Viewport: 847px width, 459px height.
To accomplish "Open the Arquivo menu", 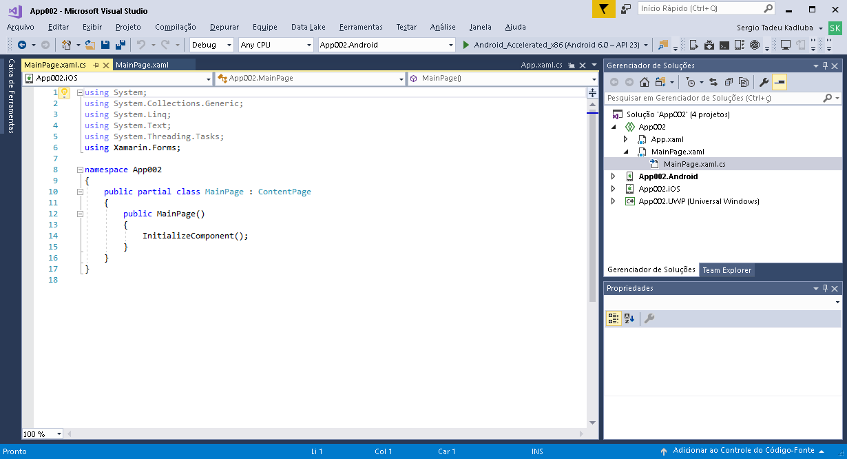I will (21, 27).
